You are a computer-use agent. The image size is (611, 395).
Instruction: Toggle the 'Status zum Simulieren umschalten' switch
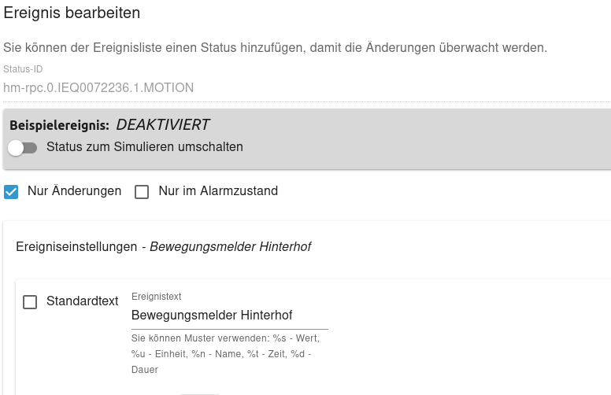pyautogui.click(x=22, y=147)
